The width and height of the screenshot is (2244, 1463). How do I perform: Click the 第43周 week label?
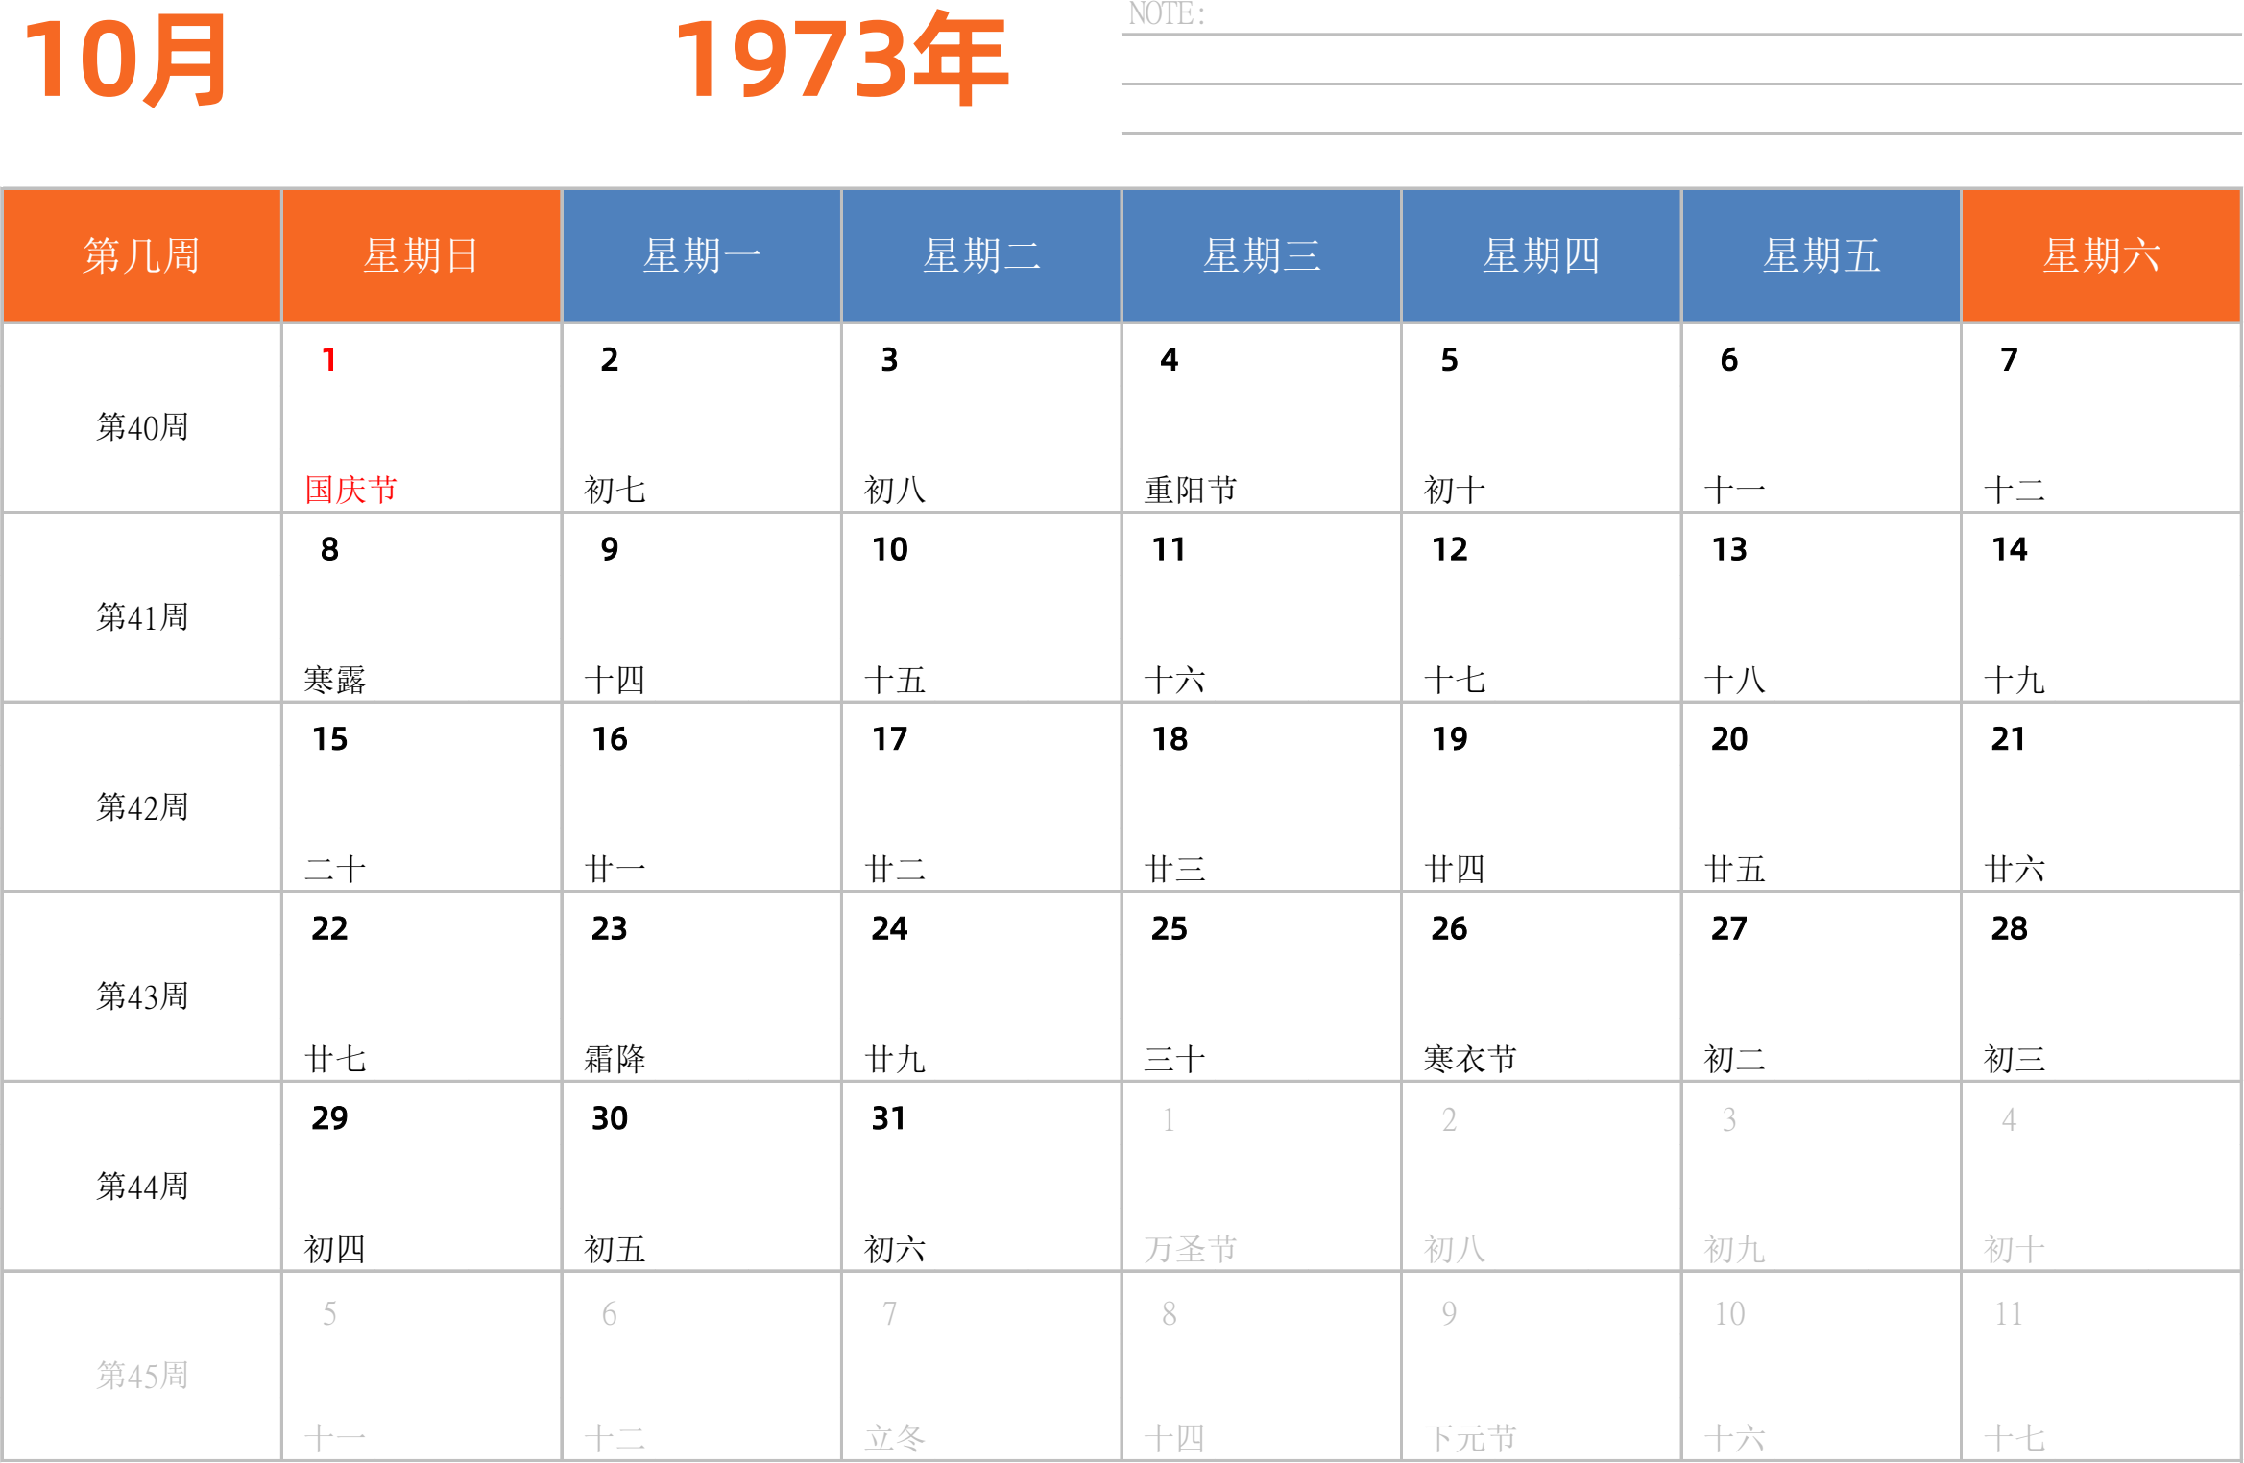tap(142, 996)
